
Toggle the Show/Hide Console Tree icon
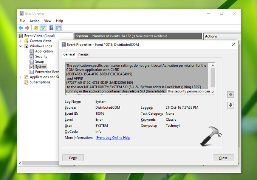click(x=43, y=28)
